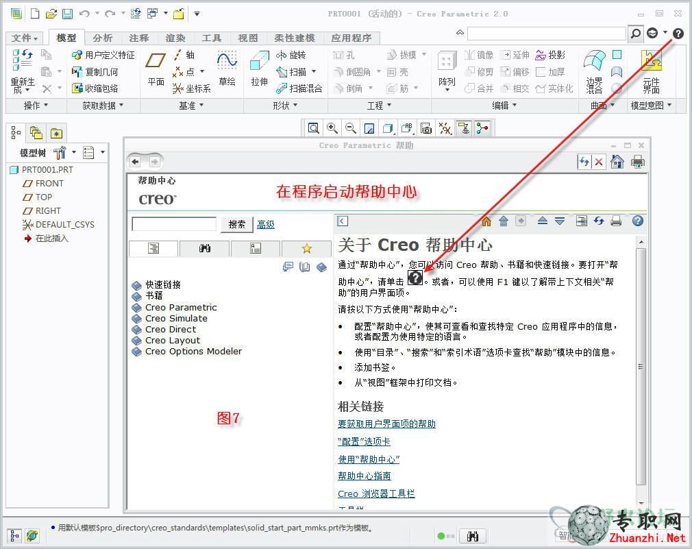Click the Save disk icon

[x=67, y=14]
